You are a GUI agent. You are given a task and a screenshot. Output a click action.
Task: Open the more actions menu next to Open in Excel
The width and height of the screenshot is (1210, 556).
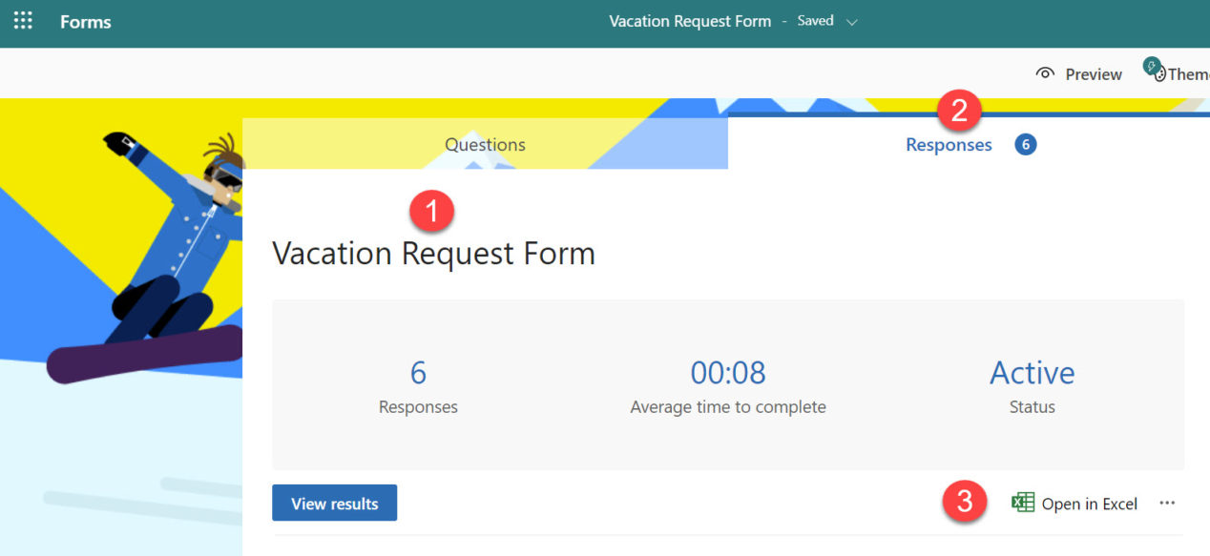(1167, 503)
